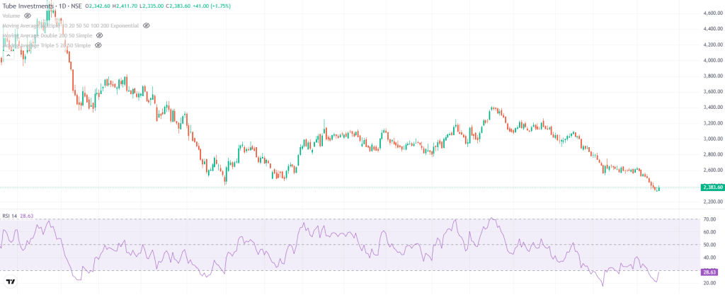Viewport: 725px width, 295px height.
Task: Click the last green candlestick on chart
Action: coord(659,189)
